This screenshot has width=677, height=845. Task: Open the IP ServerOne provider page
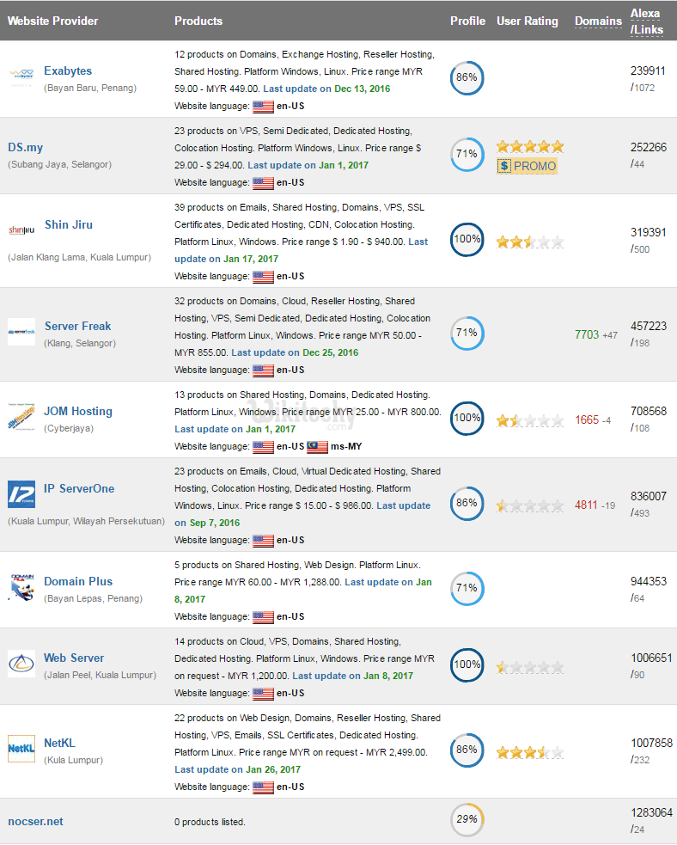pyautogui.click(x=78, y=490)
